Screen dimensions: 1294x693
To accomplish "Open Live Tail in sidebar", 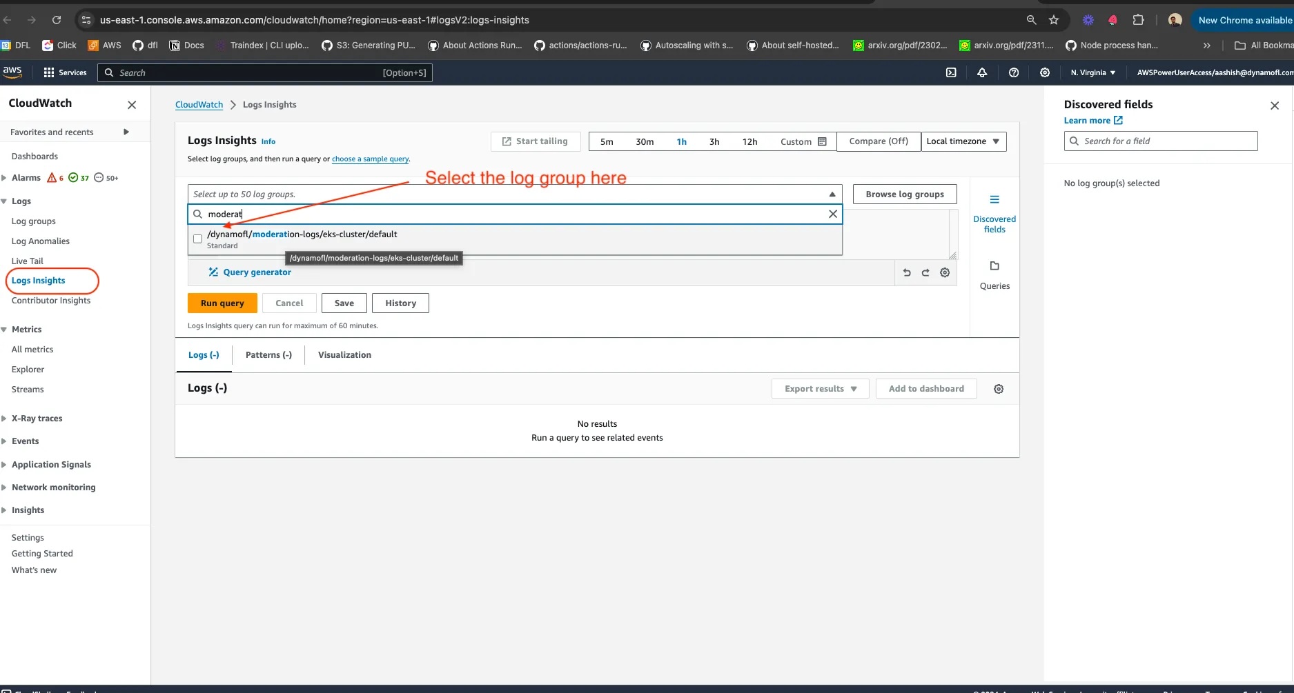I will (x=28, y=261).
